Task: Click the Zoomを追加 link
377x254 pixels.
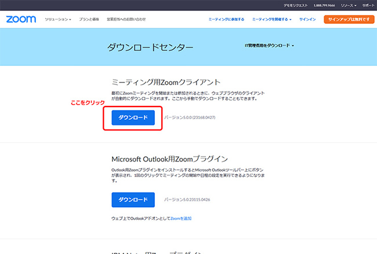Action: (x=181, y=218)
